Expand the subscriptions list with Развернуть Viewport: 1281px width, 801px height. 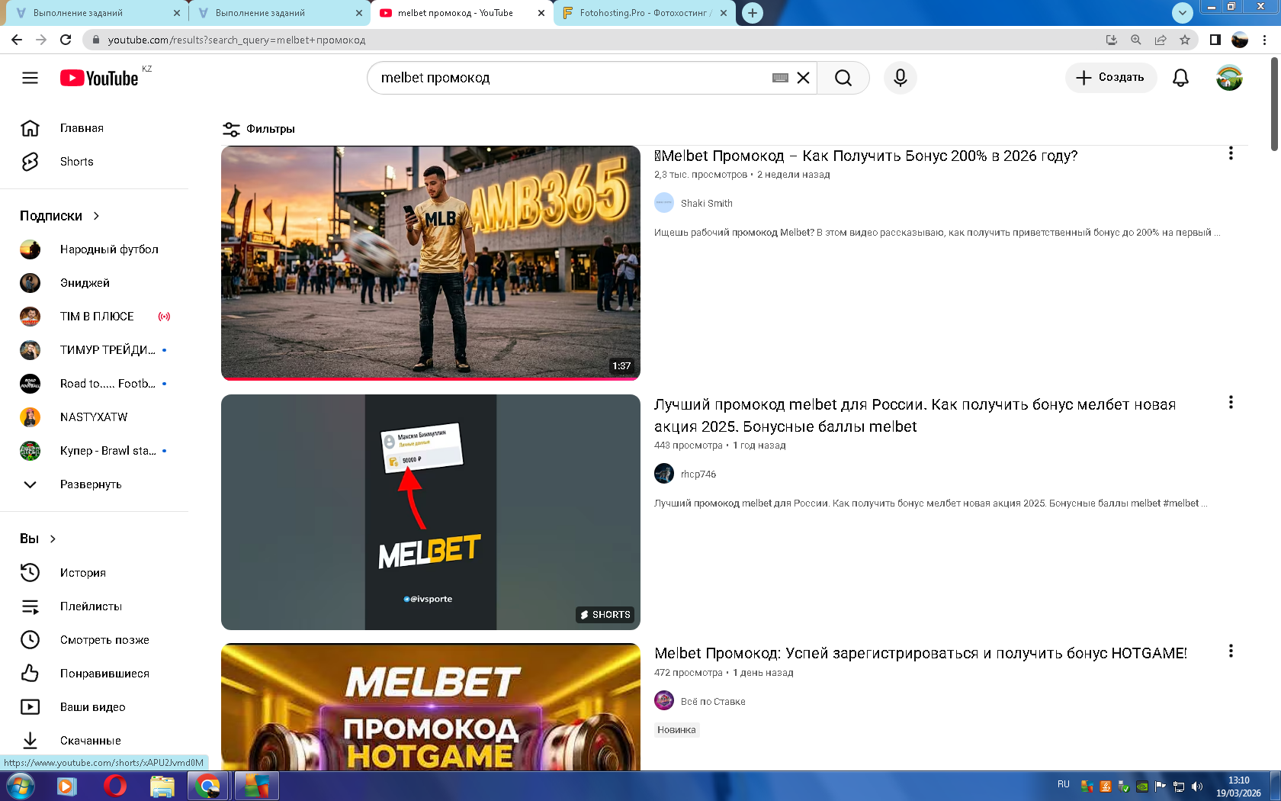pos(90,484)
